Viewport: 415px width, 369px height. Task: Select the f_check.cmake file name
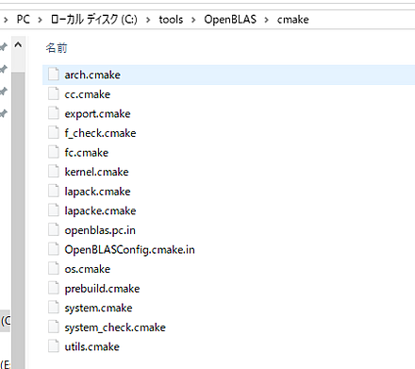pyautogui.click(x=100, y=133)
